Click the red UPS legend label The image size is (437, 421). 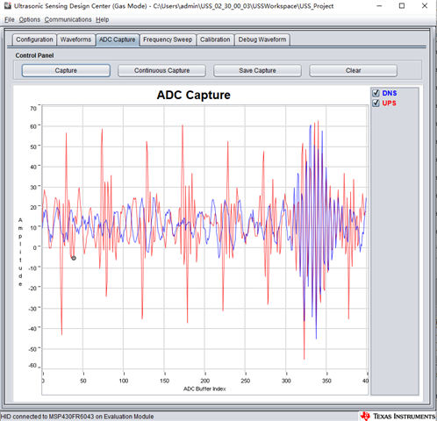click(389, 103)
